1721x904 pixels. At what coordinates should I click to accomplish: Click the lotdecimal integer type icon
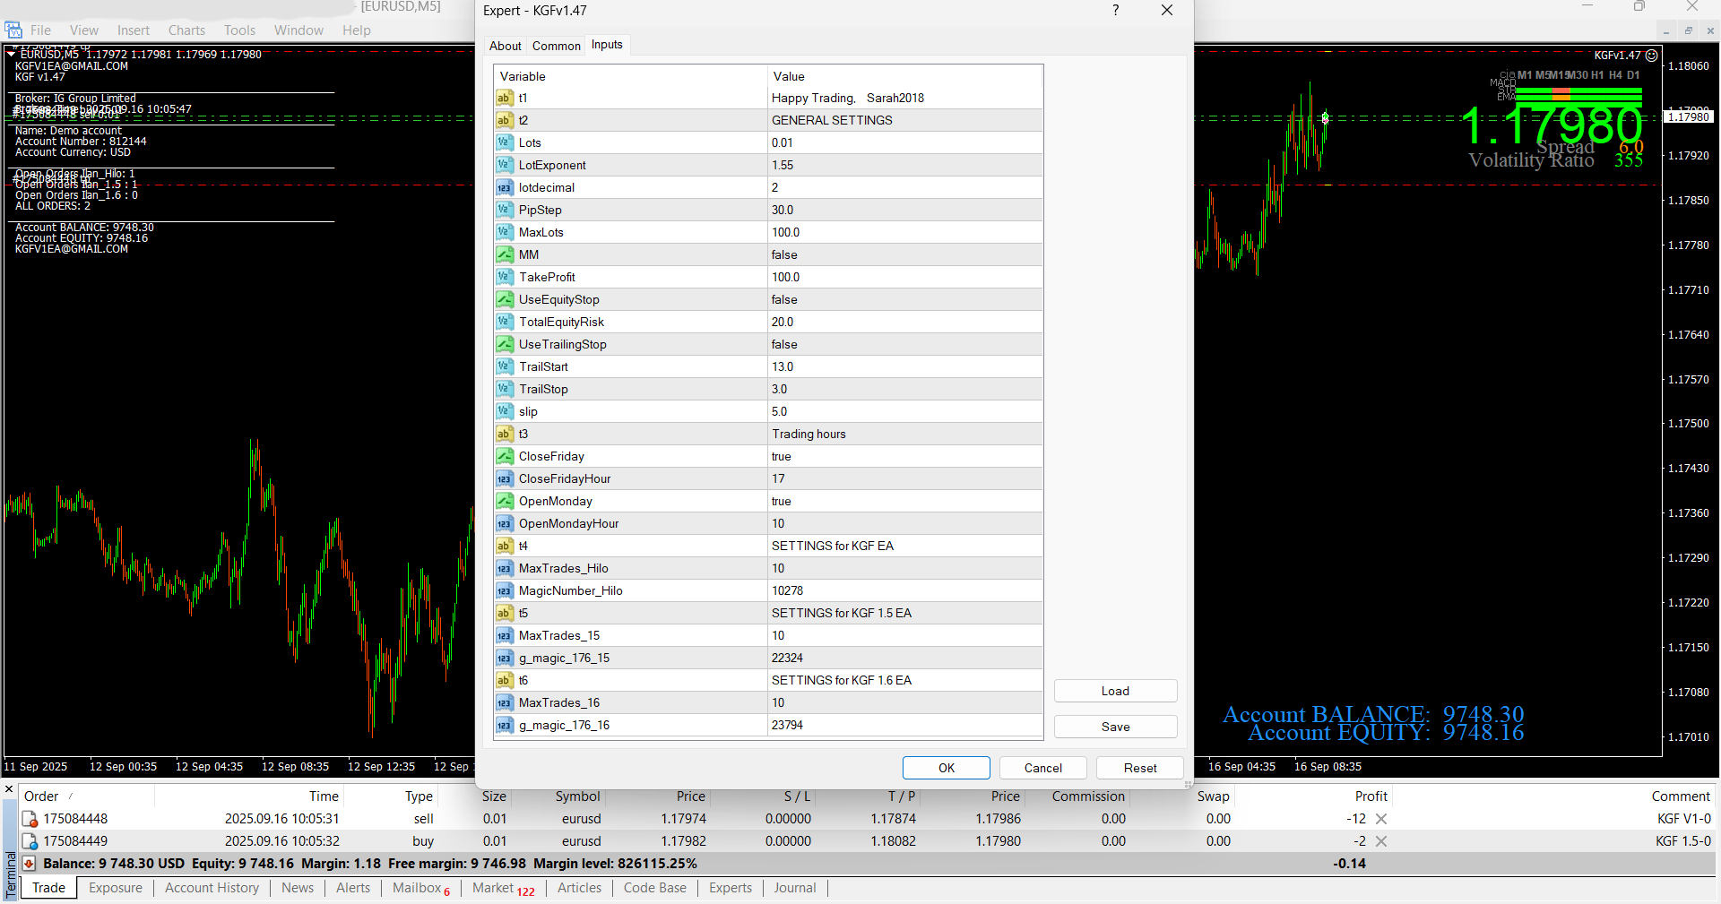[x=505, y=187]
